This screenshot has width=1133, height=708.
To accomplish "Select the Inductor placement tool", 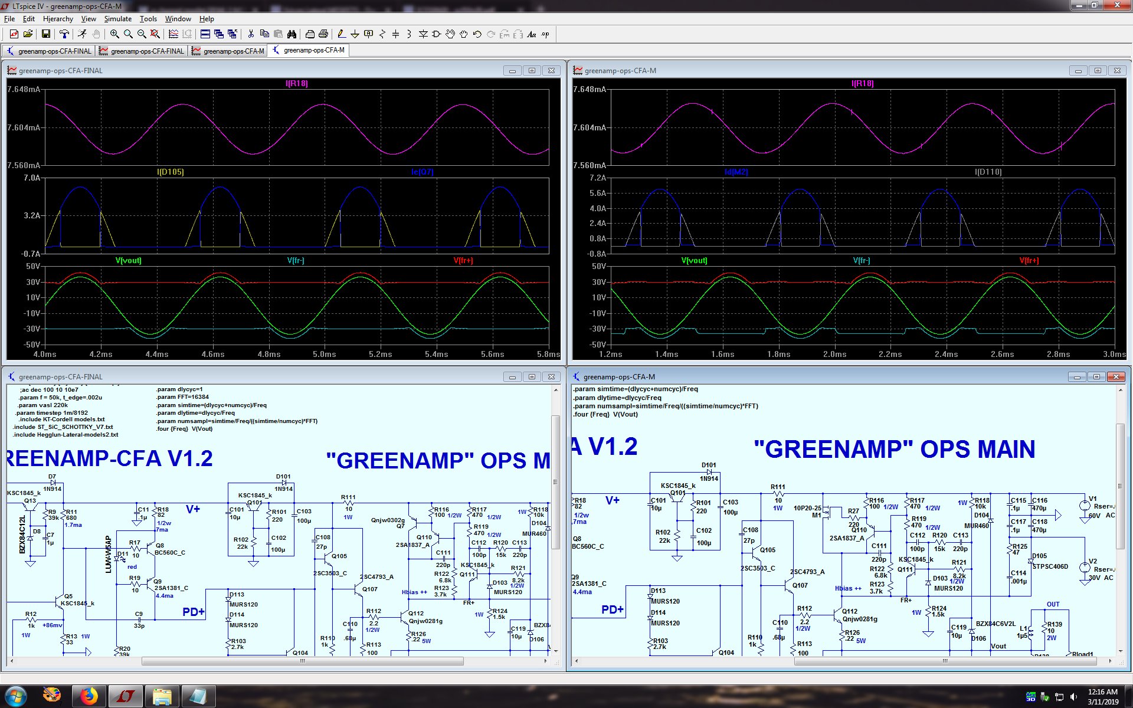I will point(409,34).
